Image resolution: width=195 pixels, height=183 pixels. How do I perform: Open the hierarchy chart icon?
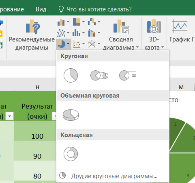[77, 22]
